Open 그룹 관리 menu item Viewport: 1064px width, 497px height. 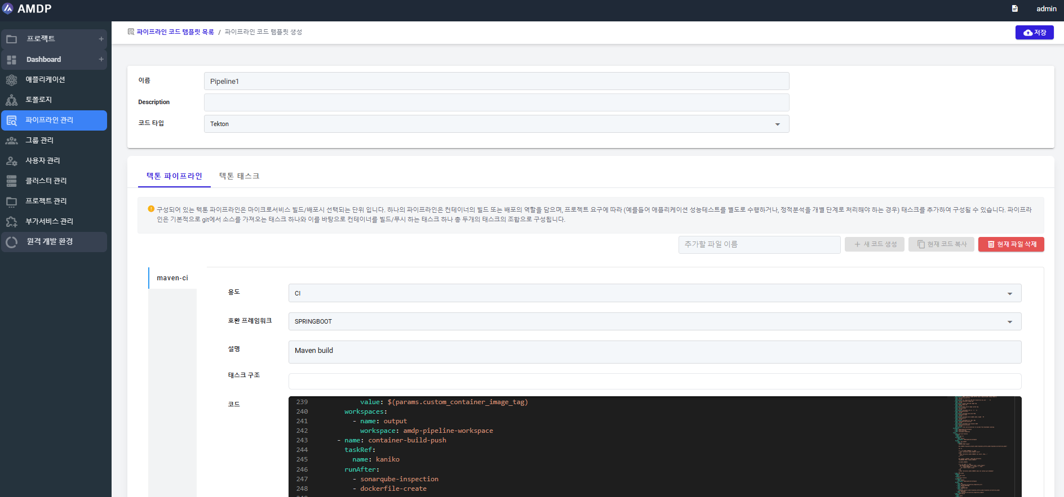pyautogui.click(x=54, y=141)
